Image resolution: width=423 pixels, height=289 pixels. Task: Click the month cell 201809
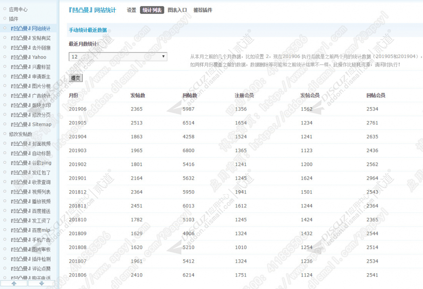(x=78, y=233)
